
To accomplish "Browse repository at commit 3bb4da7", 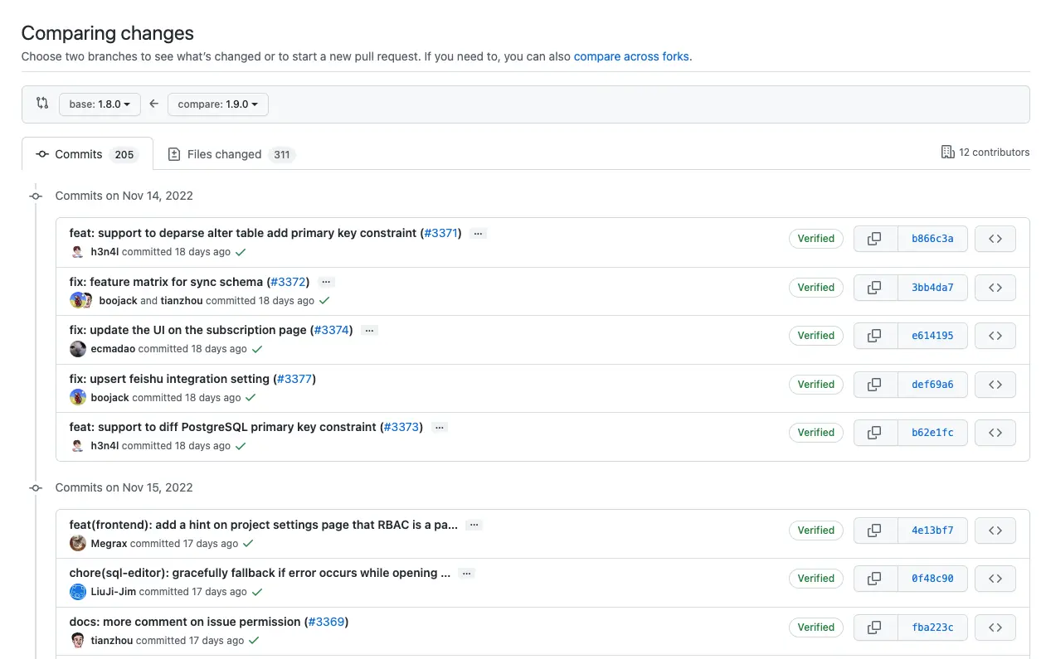I will click(x=995, y=288).
